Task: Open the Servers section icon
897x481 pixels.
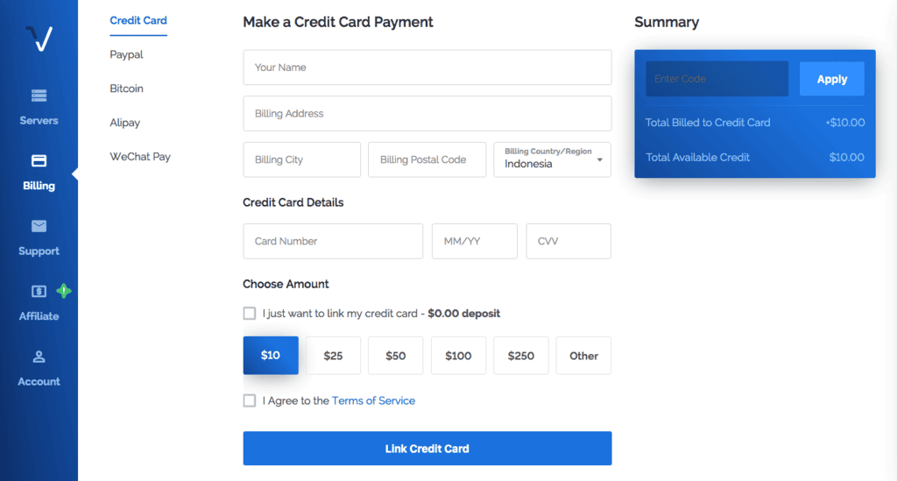Action: (39, 95)
